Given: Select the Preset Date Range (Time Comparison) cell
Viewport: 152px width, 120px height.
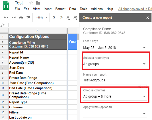Looking at the screenshot, I should click(x=38, y=95).
